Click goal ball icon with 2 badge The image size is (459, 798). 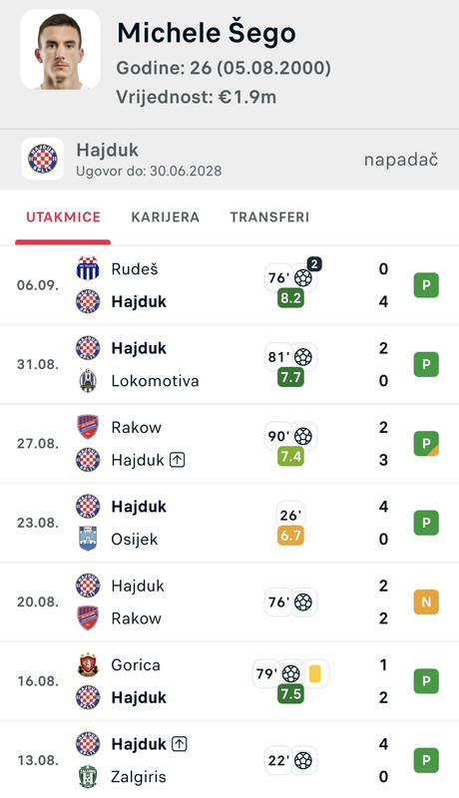[303, 278]
